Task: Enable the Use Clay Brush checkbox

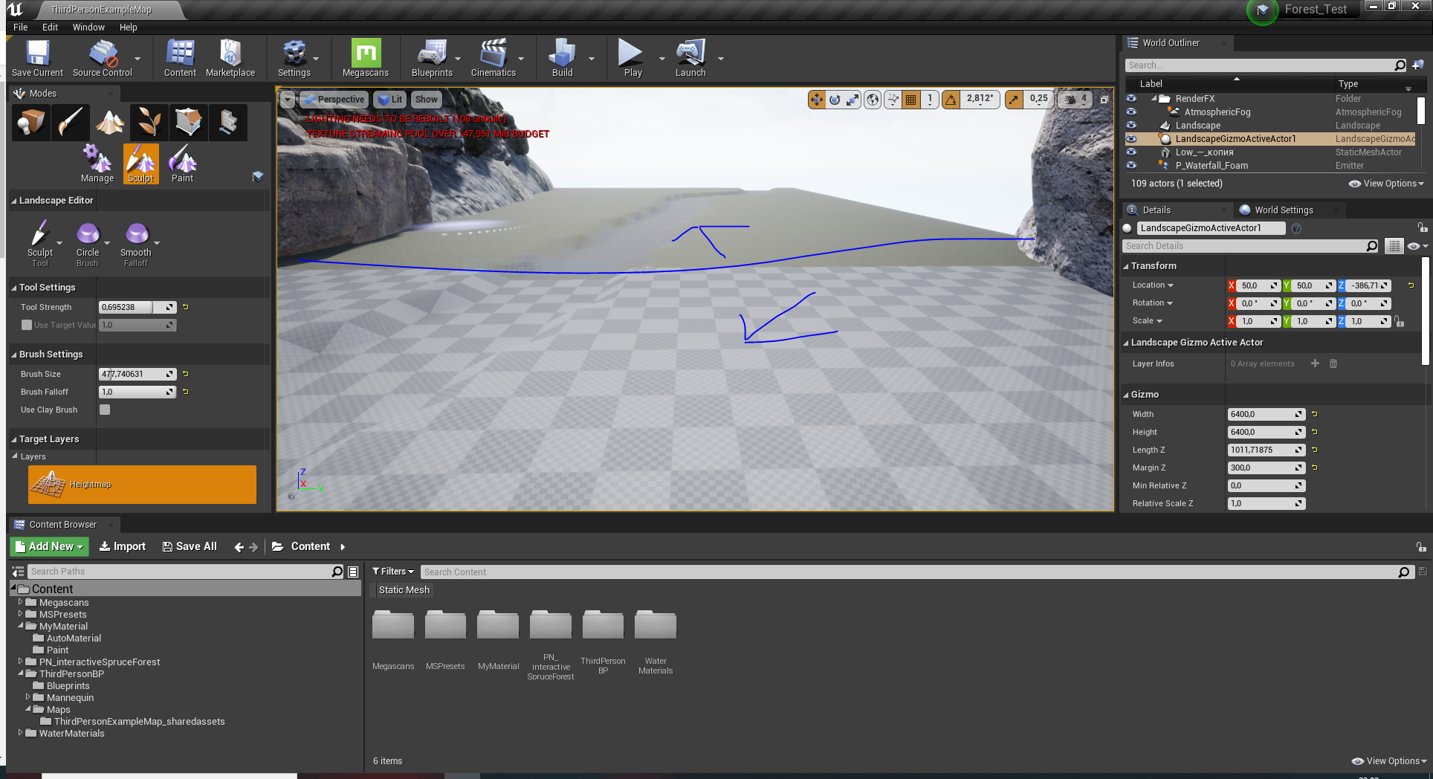Action: tap(105, 410)
